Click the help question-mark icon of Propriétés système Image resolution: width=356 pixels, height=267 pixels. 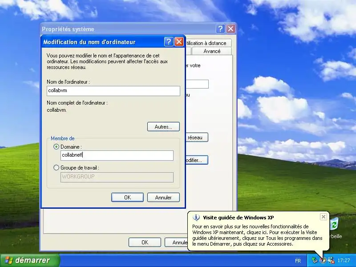click(x=220, y=29)
